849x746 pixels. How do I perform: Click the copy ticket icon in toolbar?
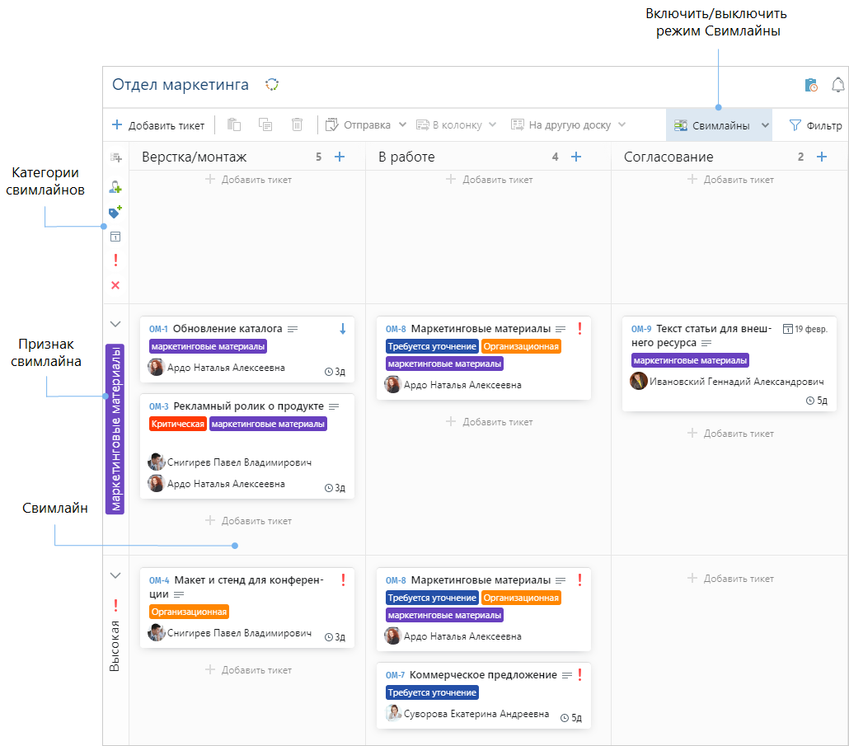click(265, 125)
